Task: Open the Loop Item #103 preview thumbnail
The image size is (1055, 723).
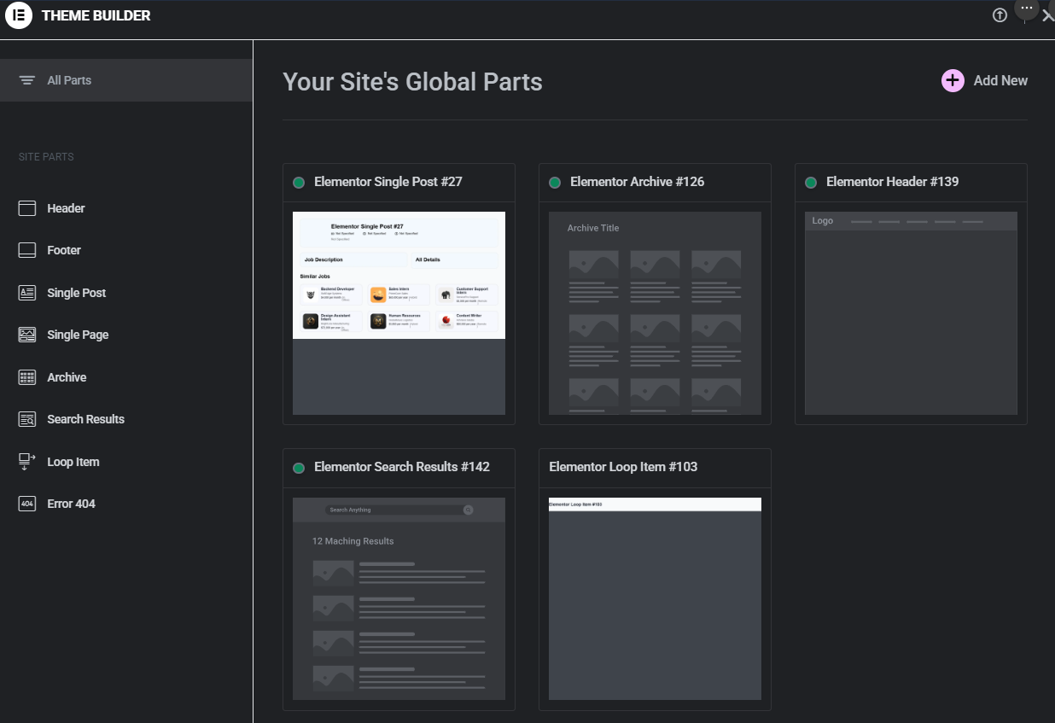Action: tap(655, 598)
